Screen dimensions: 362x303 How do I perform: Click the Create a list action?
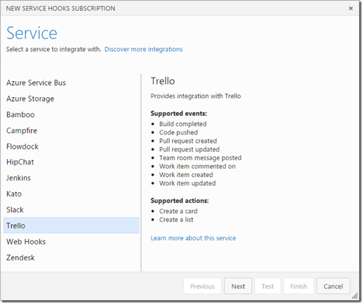pyautogui.click(x=176, y=220)
